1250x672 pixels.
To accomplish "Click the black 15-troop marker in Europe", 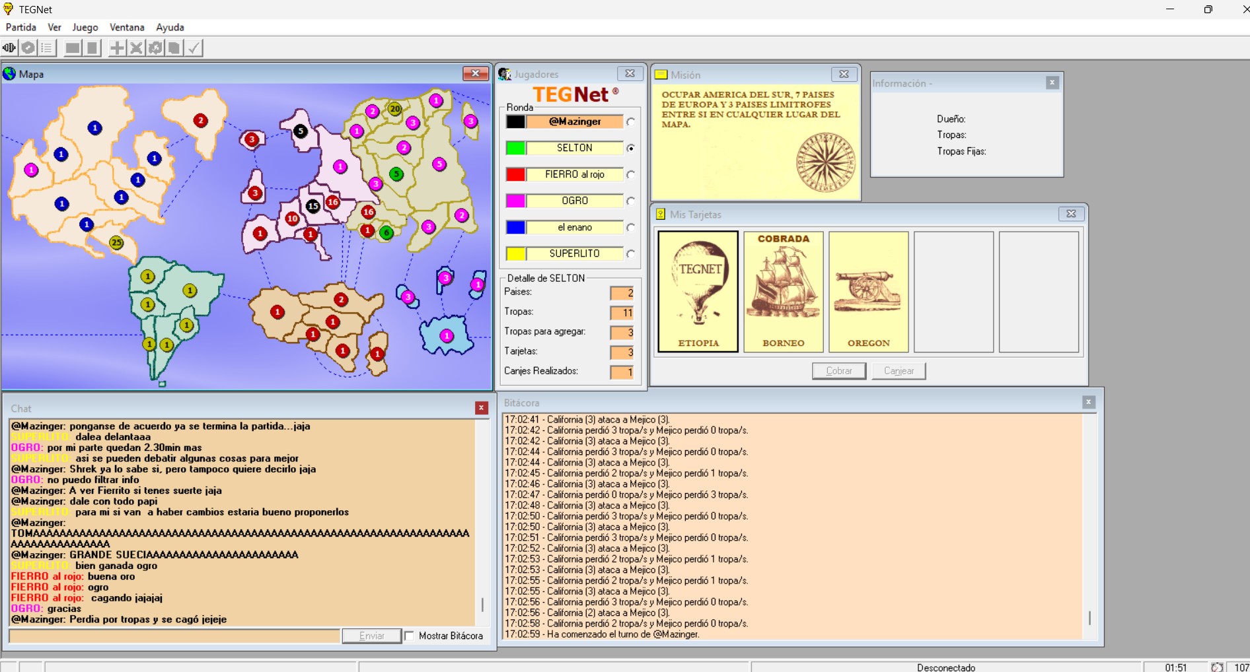I will (312, 206).
